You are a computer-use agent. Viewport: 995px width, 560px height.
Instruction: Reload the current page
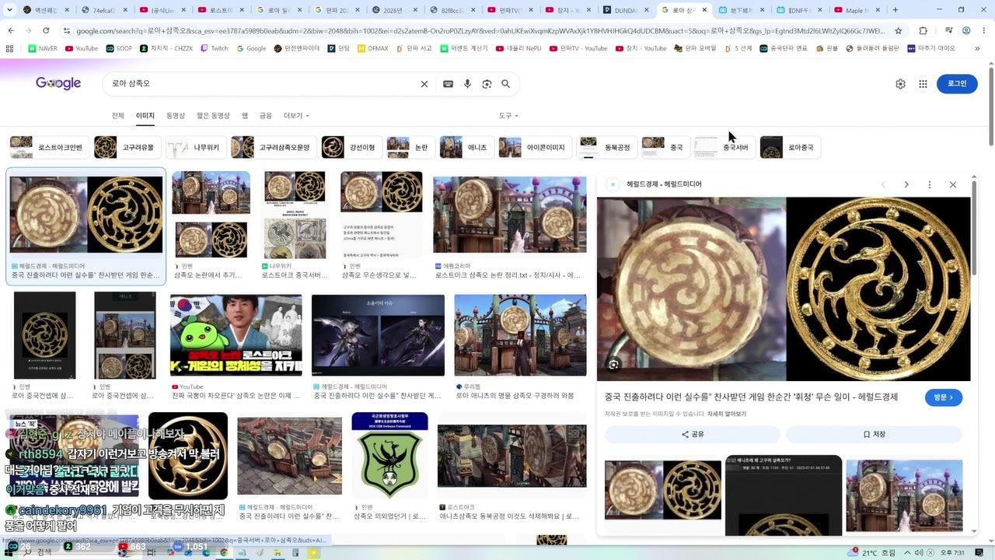(x=47, y=30)
